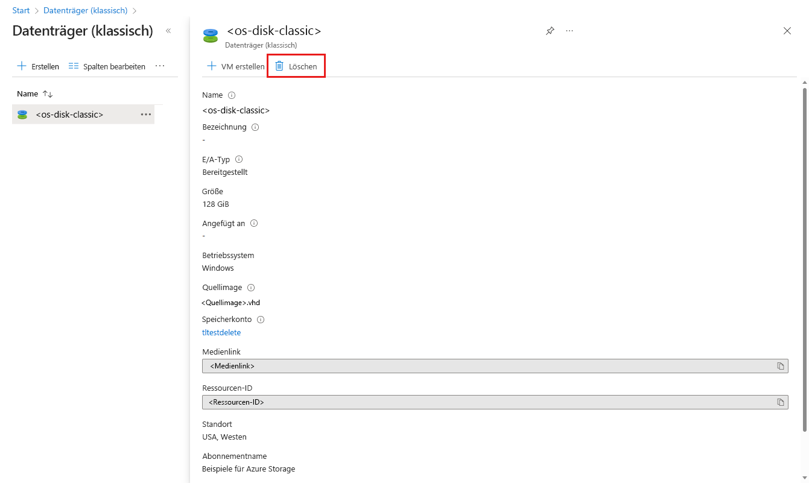Click the Löschen trash icon
The image size is (809, 483).
tap(279, 66)
